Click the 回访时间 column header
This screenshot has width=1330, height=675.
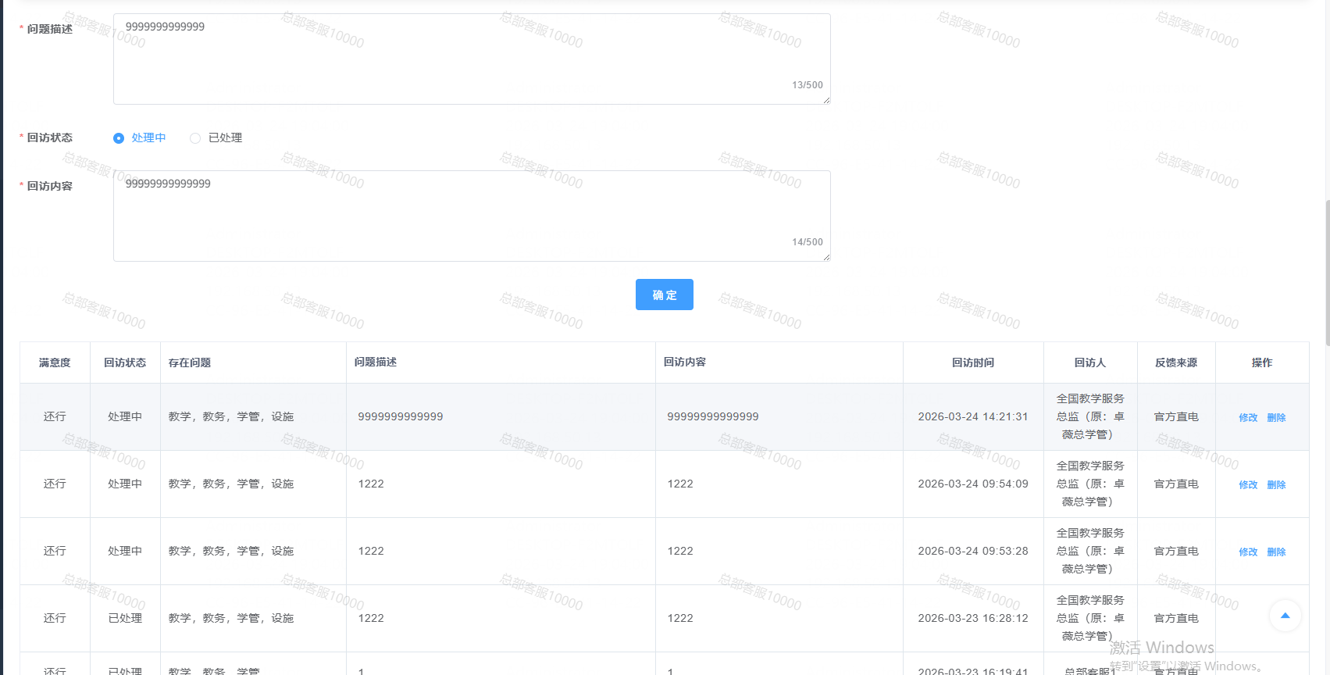click(x=973, y=362)
